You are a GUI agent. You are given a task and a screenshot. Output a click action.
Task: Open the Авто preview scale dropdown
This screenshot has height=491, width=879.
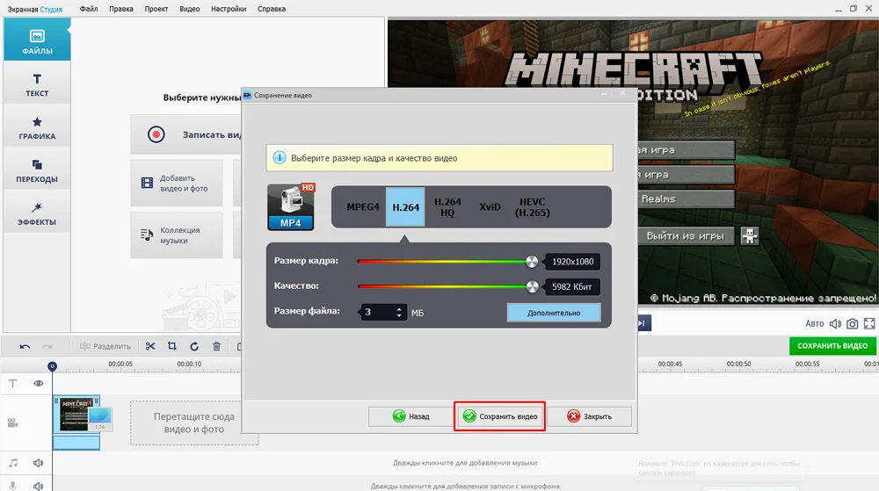[x=814, y=324]
